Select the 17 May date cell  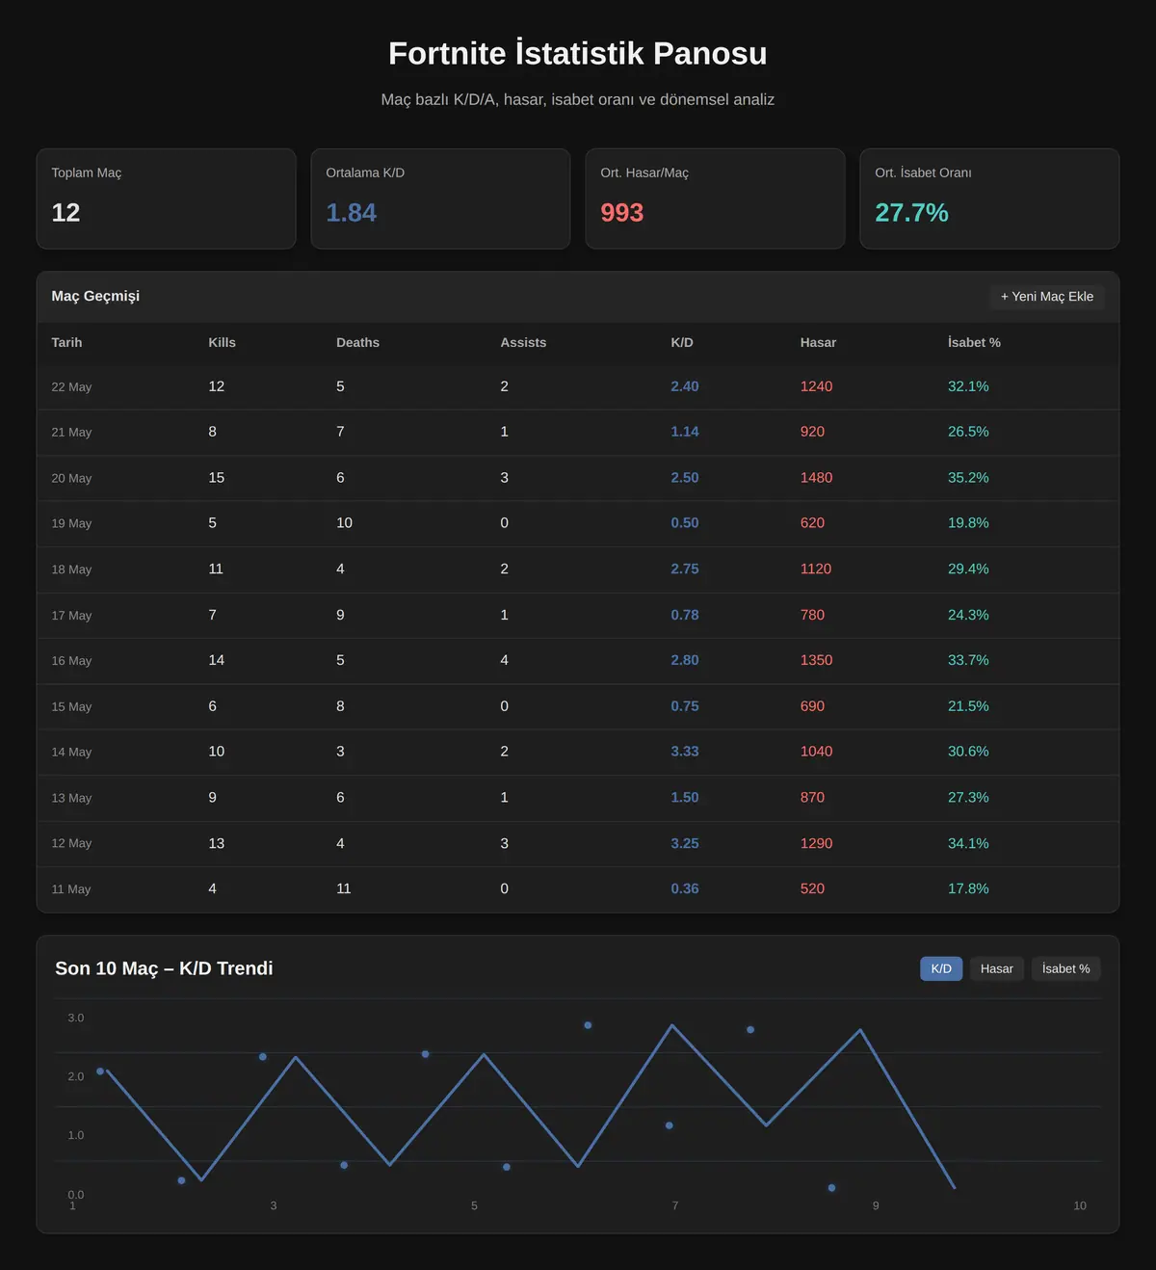tap(71, 615)
